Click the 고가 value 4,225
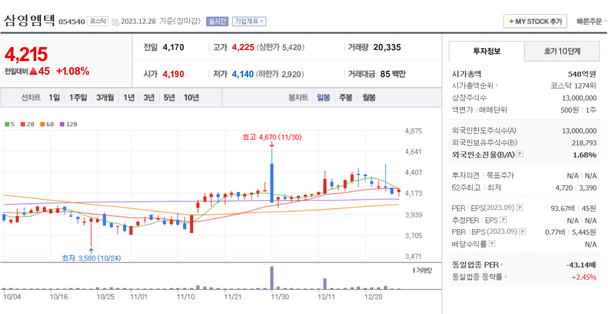608x314 pixels. tap(243, 47)
